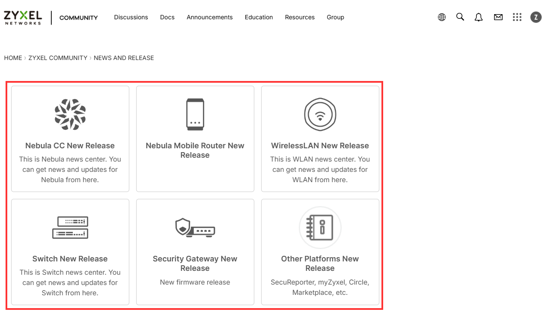Screen dimensions: 542x315
Task: Open the user profile avatar Z
Action: point(536,17)
